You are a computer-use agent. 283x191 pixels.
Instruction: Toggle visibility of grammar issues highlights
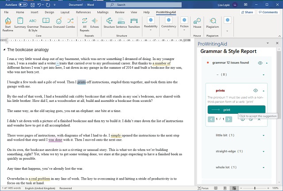(260, 63)
